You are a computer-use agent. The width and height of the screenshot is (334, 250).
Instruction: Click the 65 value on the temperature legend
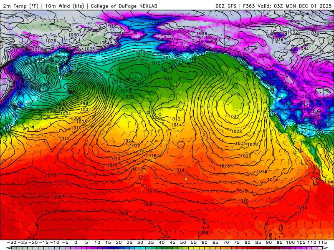click(x=215, y=242)
